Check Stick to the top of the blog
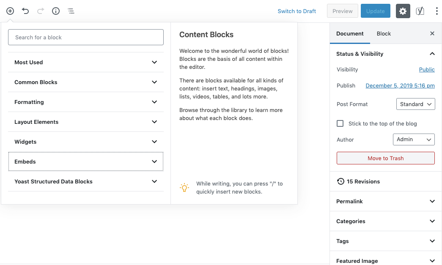The width and height of the screenshot is (442, 265). pyautogui.click(x=340, y=123)
